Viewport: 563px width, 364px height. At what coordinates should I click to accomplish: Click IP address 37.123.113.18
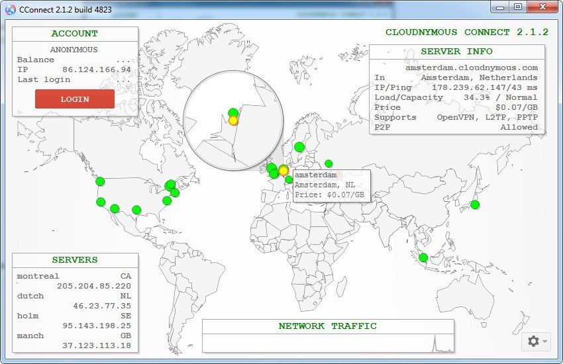click(x=97, y=345)
